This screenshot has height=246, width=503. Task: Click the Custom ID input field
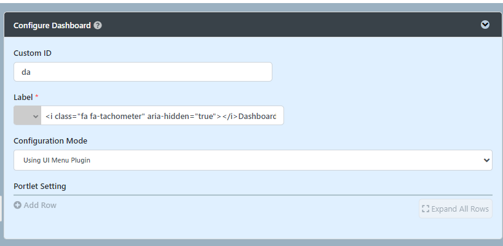click(143, 72)
